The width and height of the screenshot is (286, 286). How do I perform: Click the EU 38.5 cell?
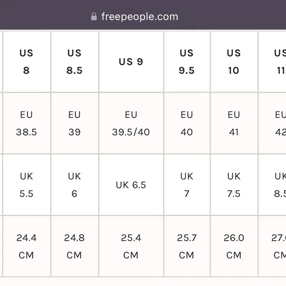coord(27,123)
